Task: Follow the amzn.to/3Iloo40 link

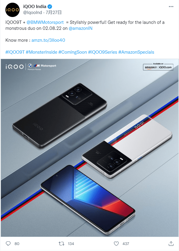Action: click(48, 40)
